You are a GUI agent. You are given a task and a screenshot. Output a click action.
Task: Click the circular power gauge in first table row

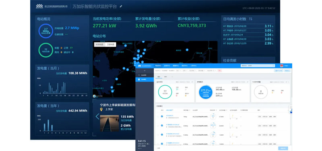[213, 117]
